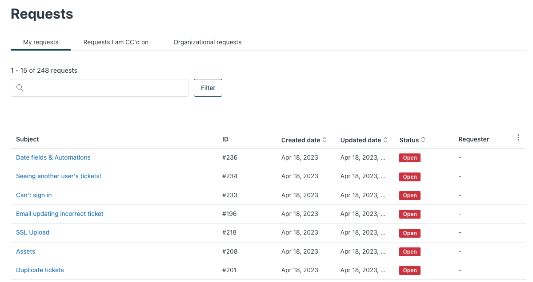The image size is (533, 282).
Task: Click the search magnifier icon
Action: 20,88
